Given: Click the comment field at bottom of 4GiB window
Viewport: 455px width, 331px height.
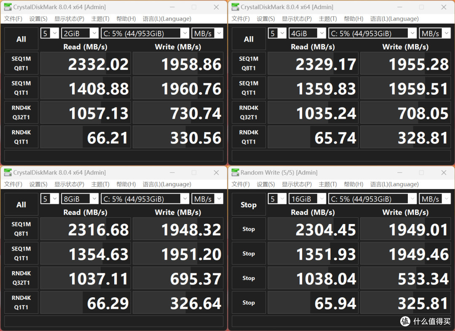Looking at the screenshot, I should point(341,155).
